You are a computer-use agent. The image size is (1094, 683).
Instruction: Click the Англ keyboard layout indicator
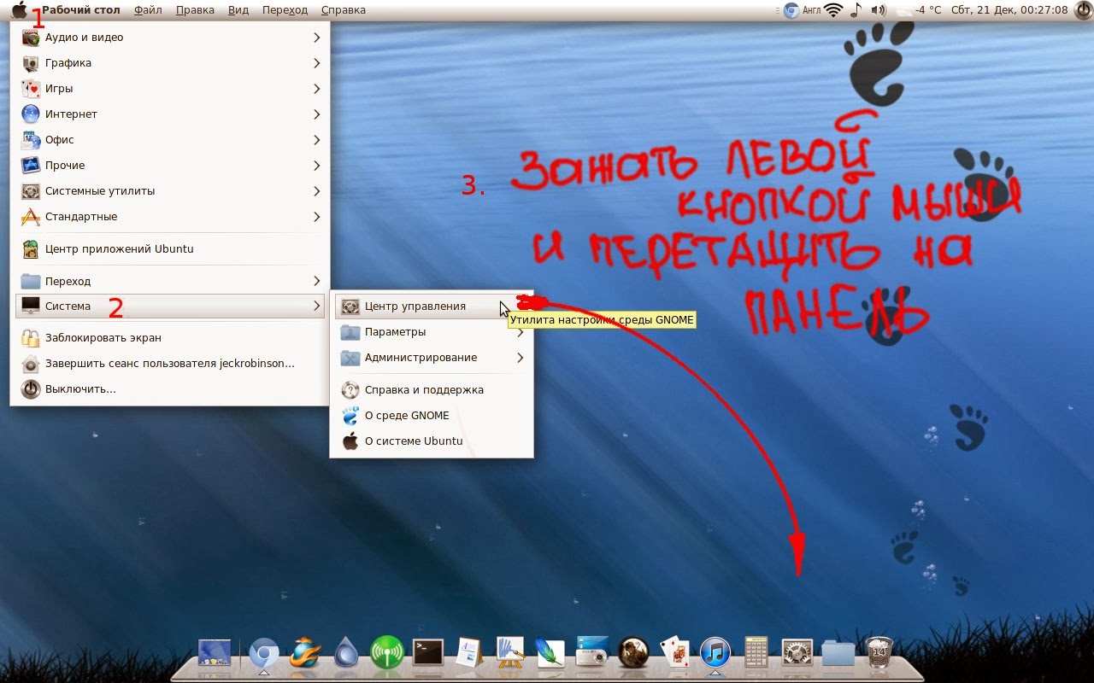point(812,10)
